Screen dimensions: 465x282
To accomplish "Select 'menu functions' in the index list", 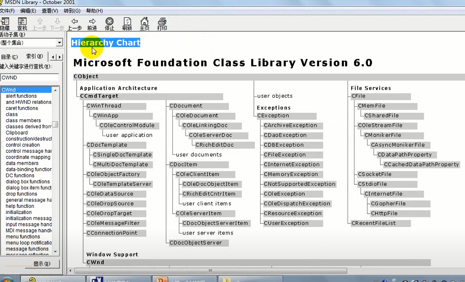I will (x=23, y=236).
